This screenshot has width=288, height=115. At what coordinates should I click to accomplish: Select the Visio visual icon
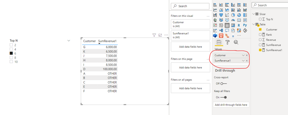click(x=215, y=35)
